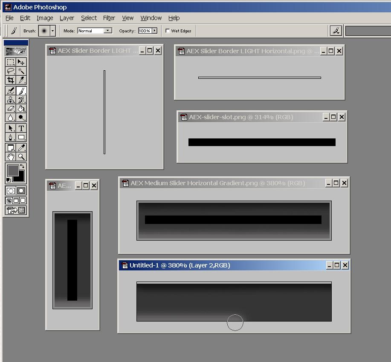
Task: Open the Filter menu
Action: (x=109, y=18)
